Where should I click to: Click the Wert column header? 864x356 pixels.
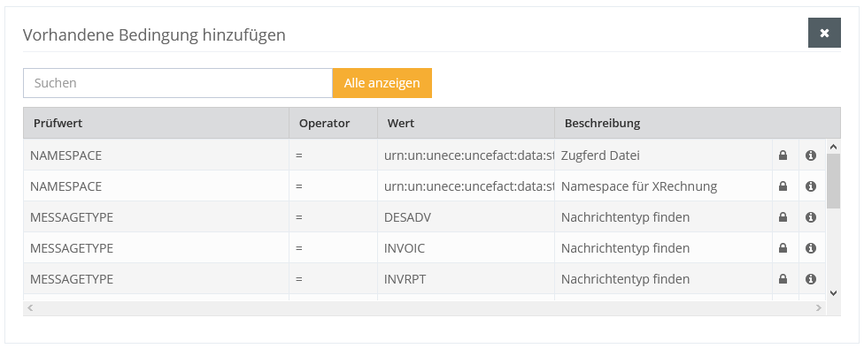401,123
